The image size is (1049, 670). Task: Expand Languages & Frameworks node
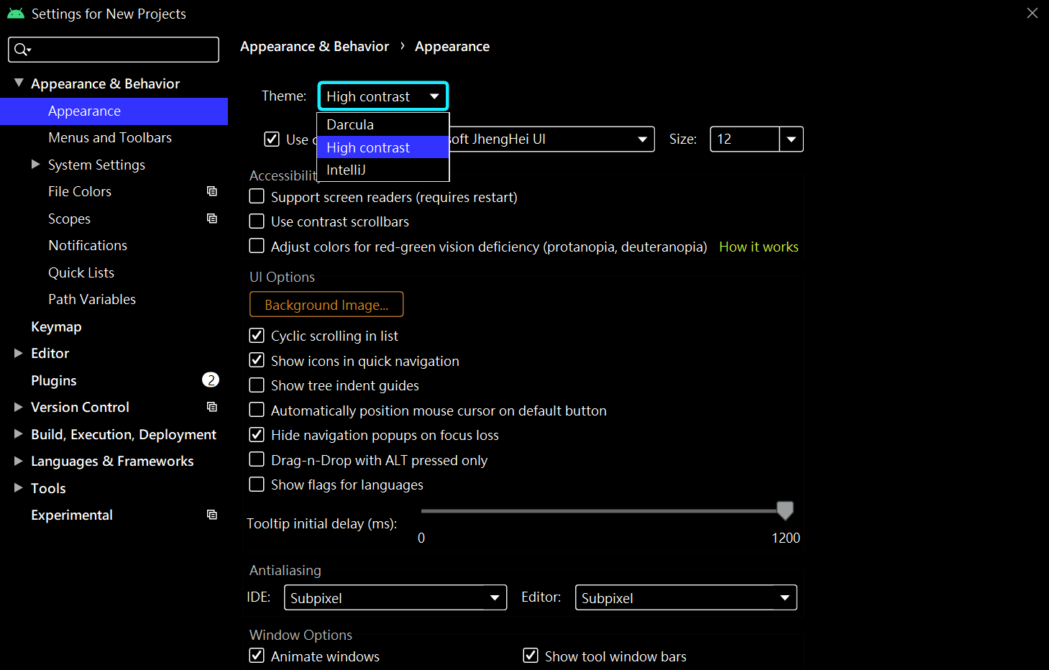(x=19, y=461)
